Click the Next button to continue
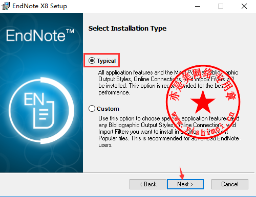The width and height of the screenshot is (256, 197). click(185, 184)
